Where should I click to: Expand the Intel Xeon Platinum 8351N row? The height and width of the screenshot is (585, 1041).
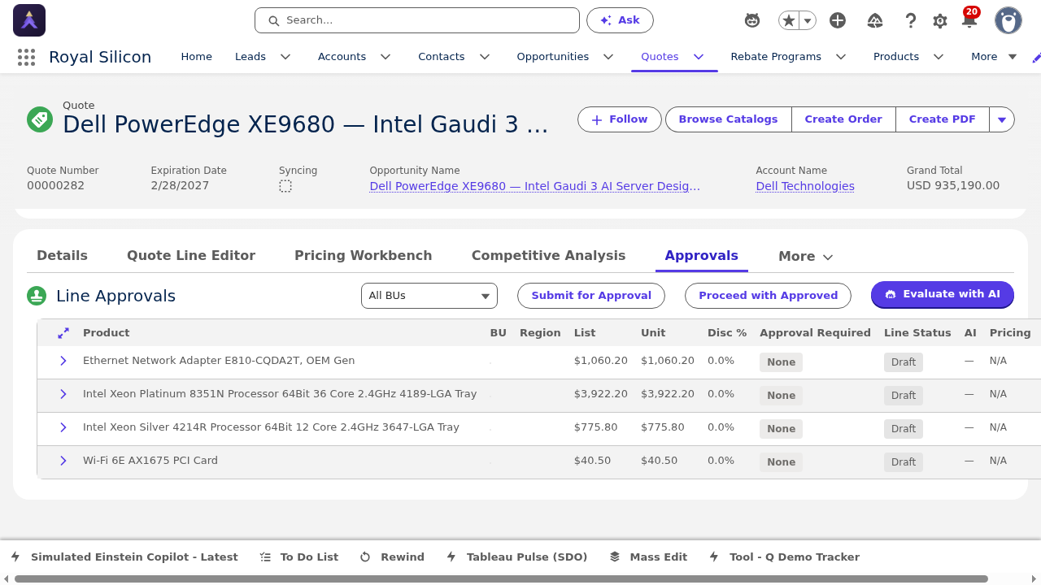(x=63, y=394)
